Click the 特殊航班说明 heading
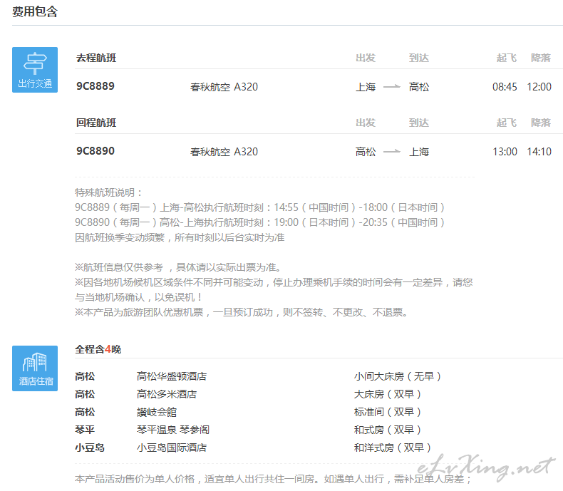Image resolution: width=563 pixels, height=491 pixels. click(x=108, y=192)
